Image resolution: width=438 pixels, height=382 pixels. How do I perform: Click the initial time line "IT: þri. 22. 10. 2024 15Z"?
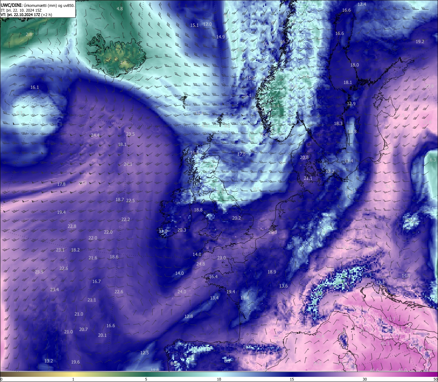click(x=21, y=10)
